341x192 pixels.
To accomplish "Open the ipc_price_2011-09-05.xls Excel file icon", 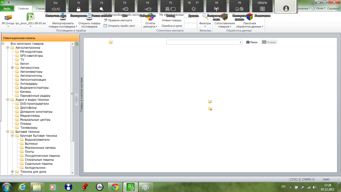I will coord(30,17).
